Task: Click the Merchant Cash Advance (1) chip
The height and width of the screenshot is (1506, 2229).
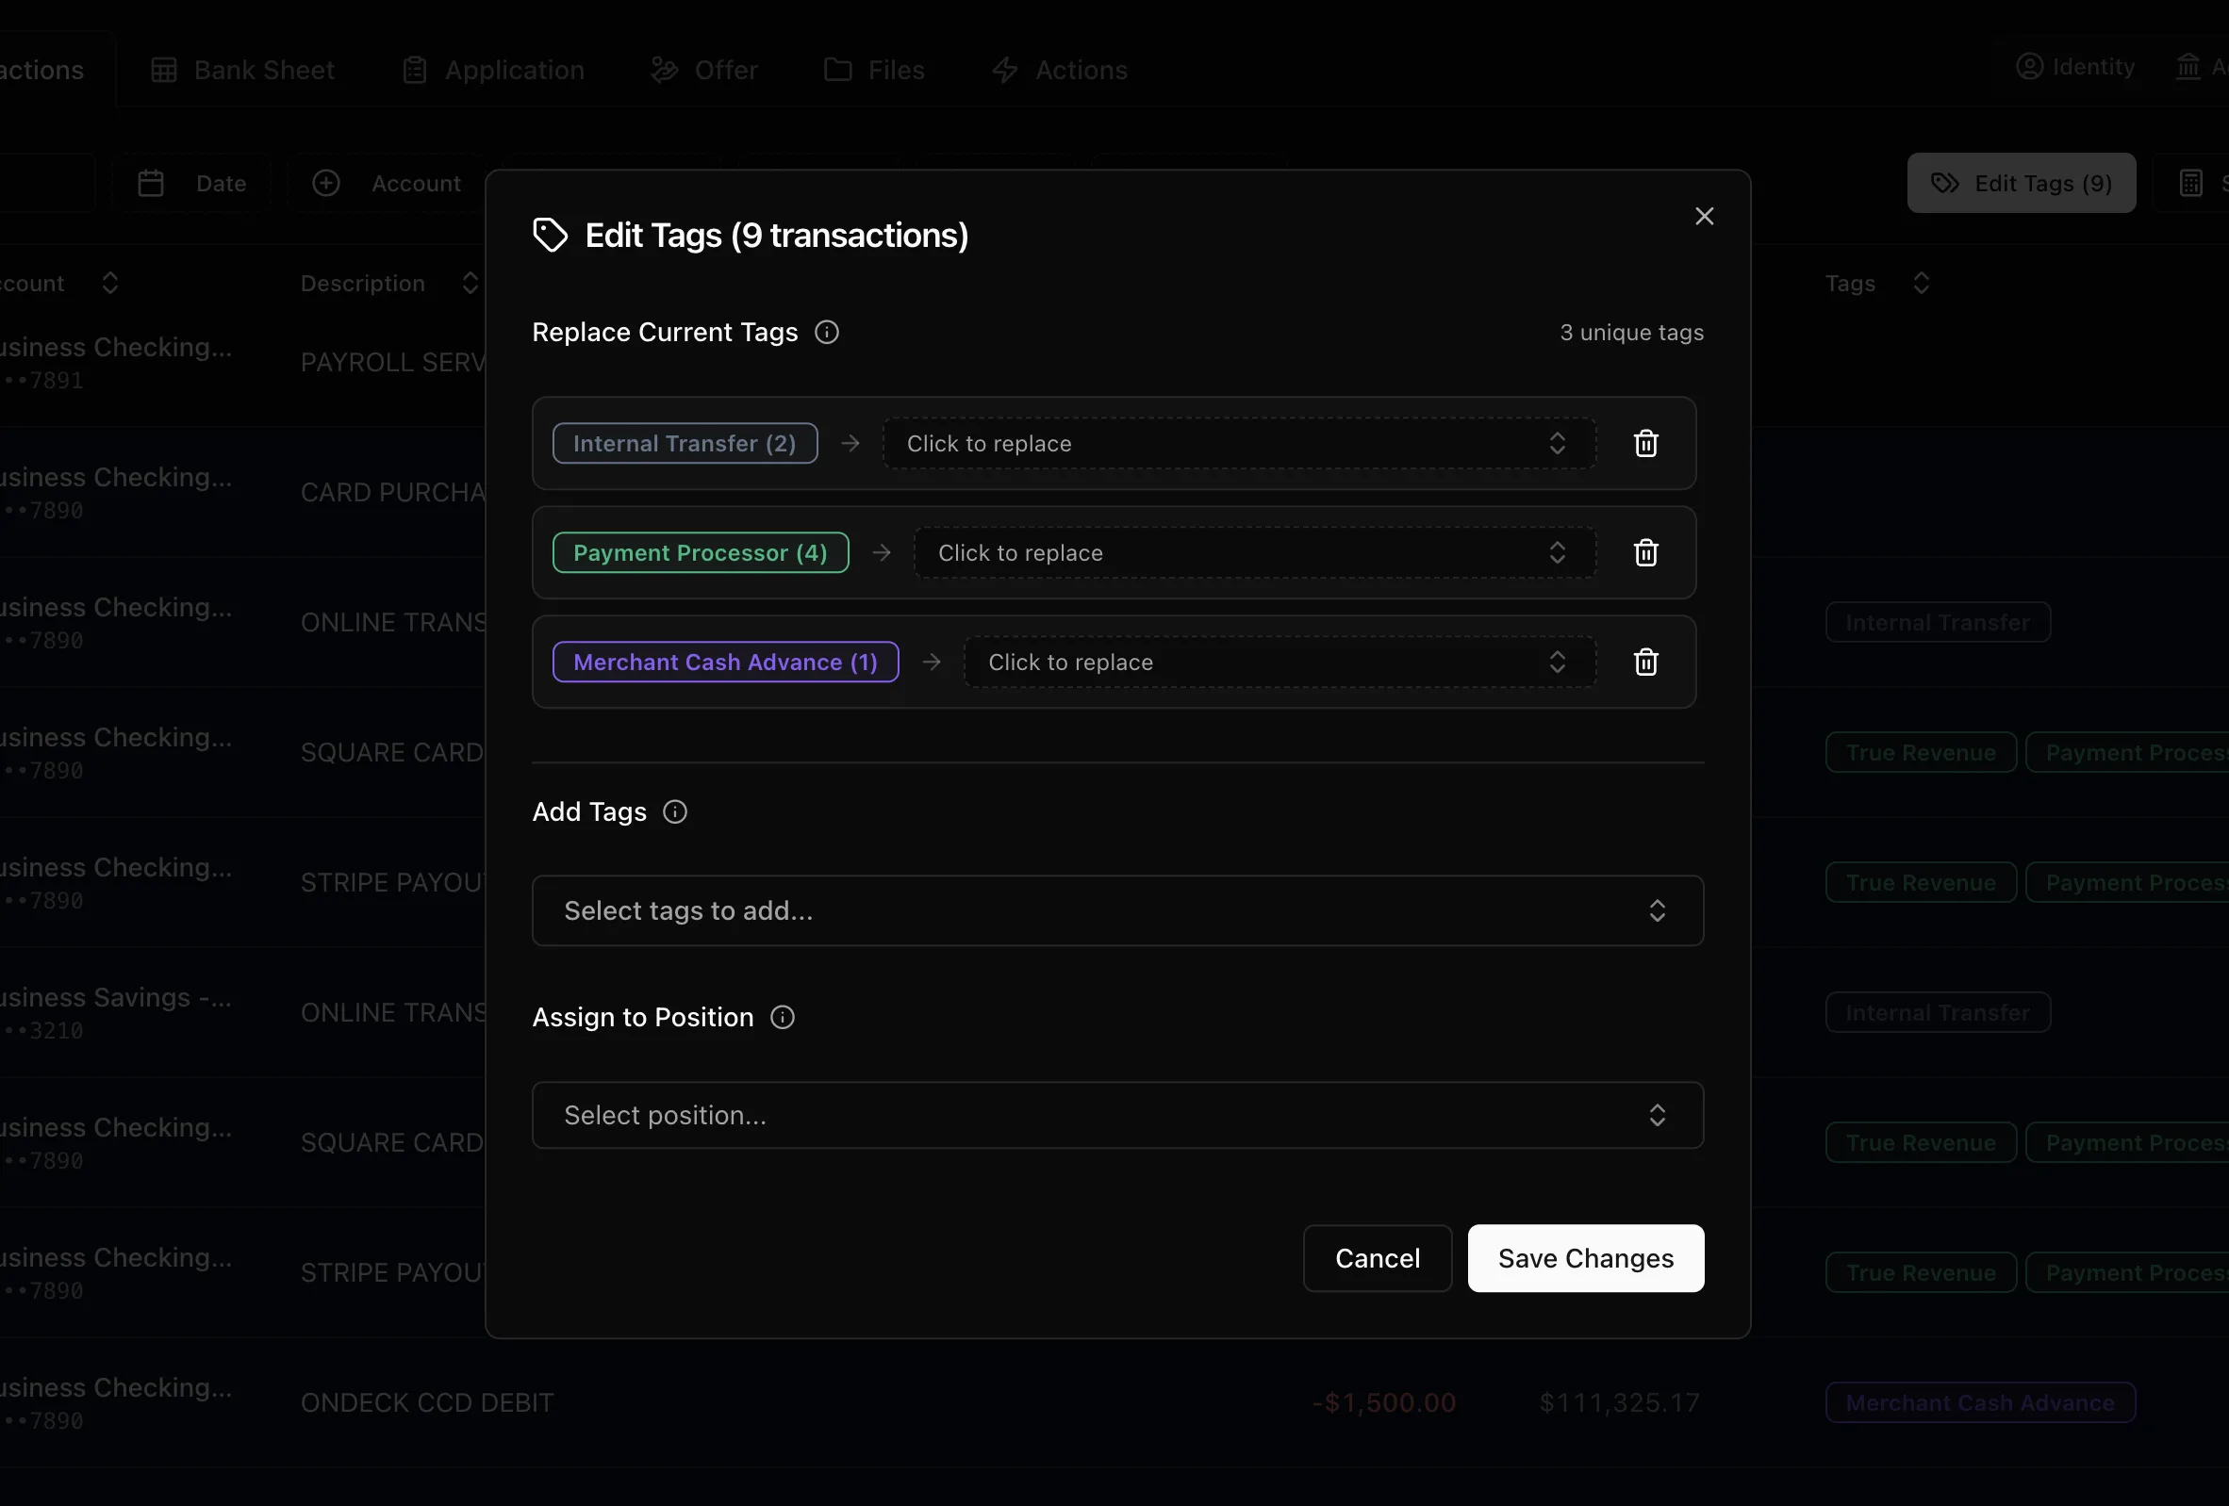Action: click(x=725, y=662)
